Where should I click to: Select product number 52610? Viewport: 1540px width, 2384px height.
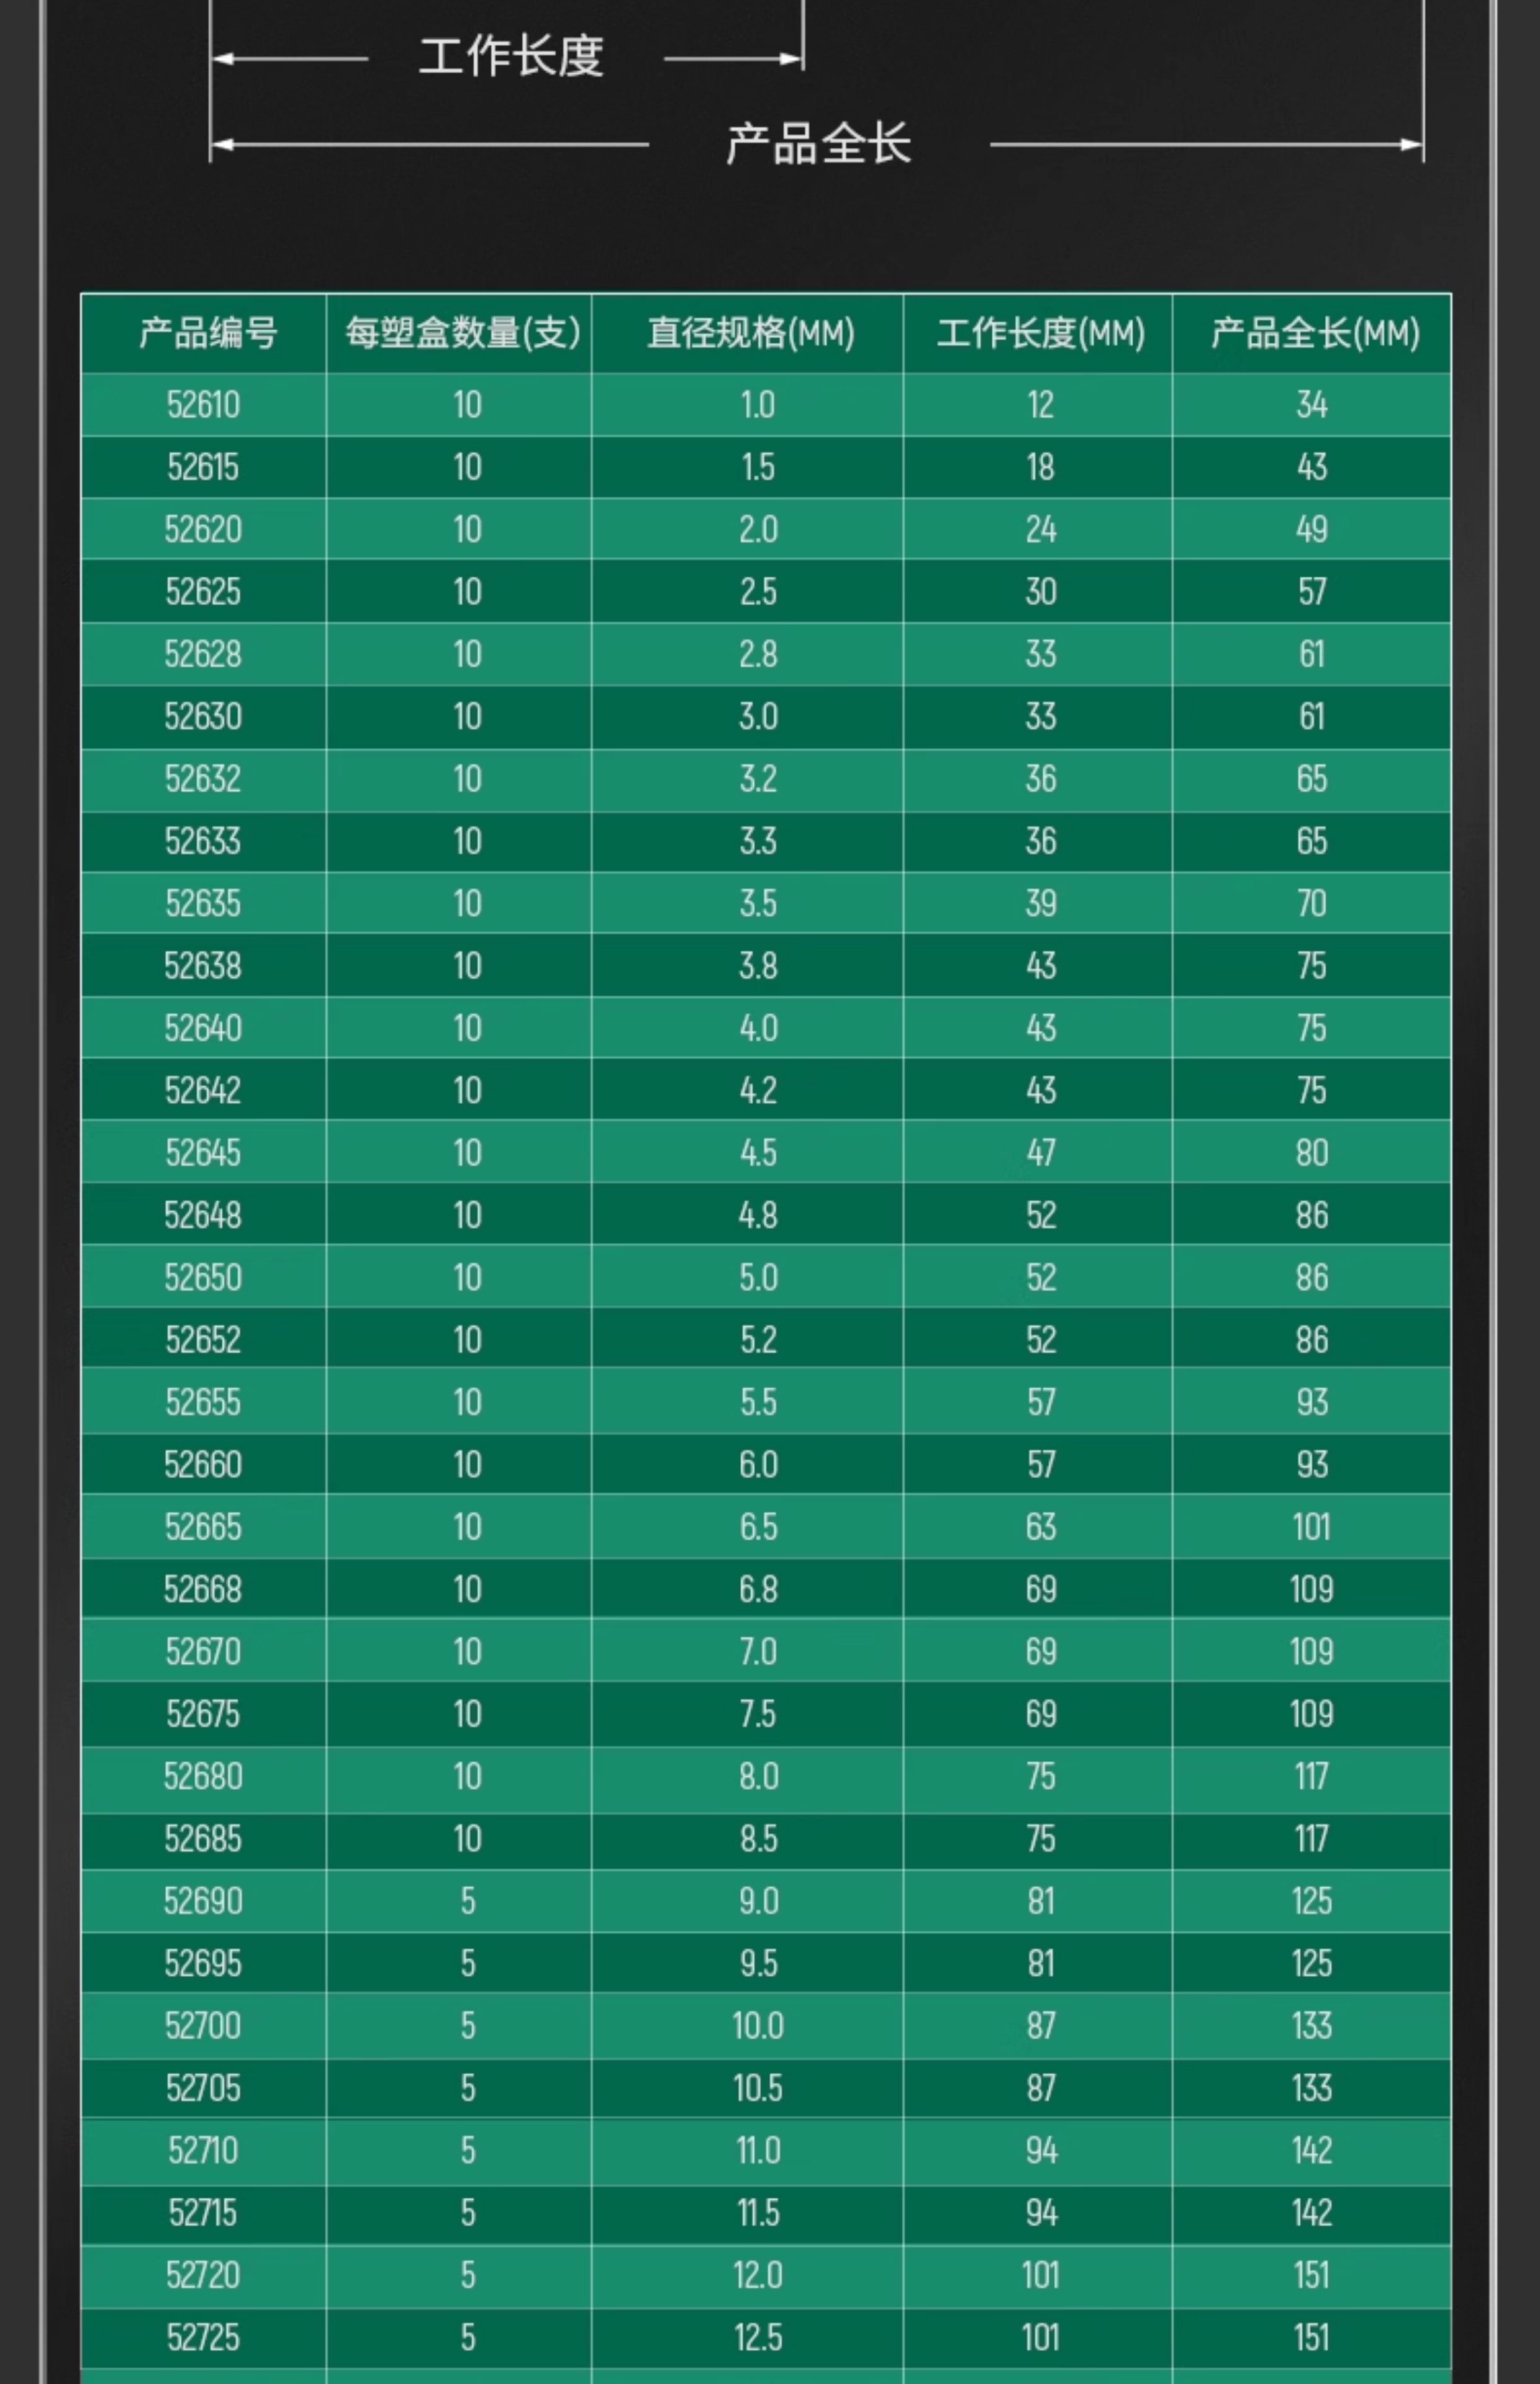[x=203, y=405]
